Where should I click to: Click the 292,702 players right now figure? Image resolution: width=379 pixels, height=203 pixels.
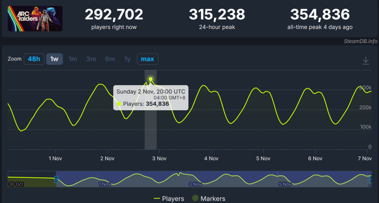pyautogui.click(x=114, y=14)
